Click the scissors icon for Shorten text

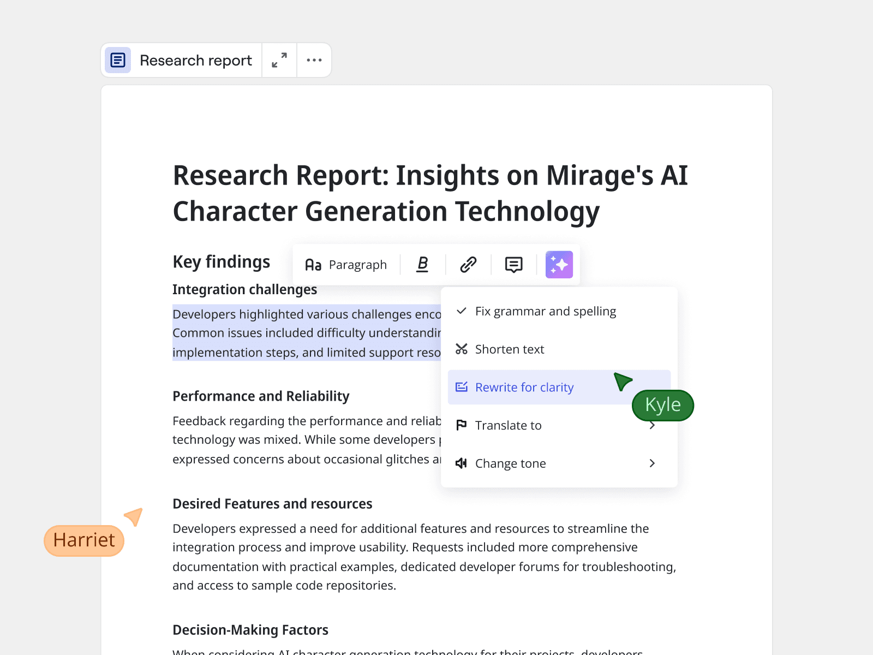point(462,349)
